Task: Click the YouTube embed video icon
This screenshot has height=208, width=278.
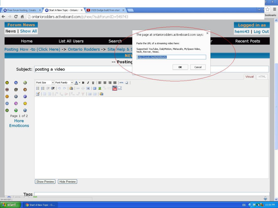Action: [115, 88]
